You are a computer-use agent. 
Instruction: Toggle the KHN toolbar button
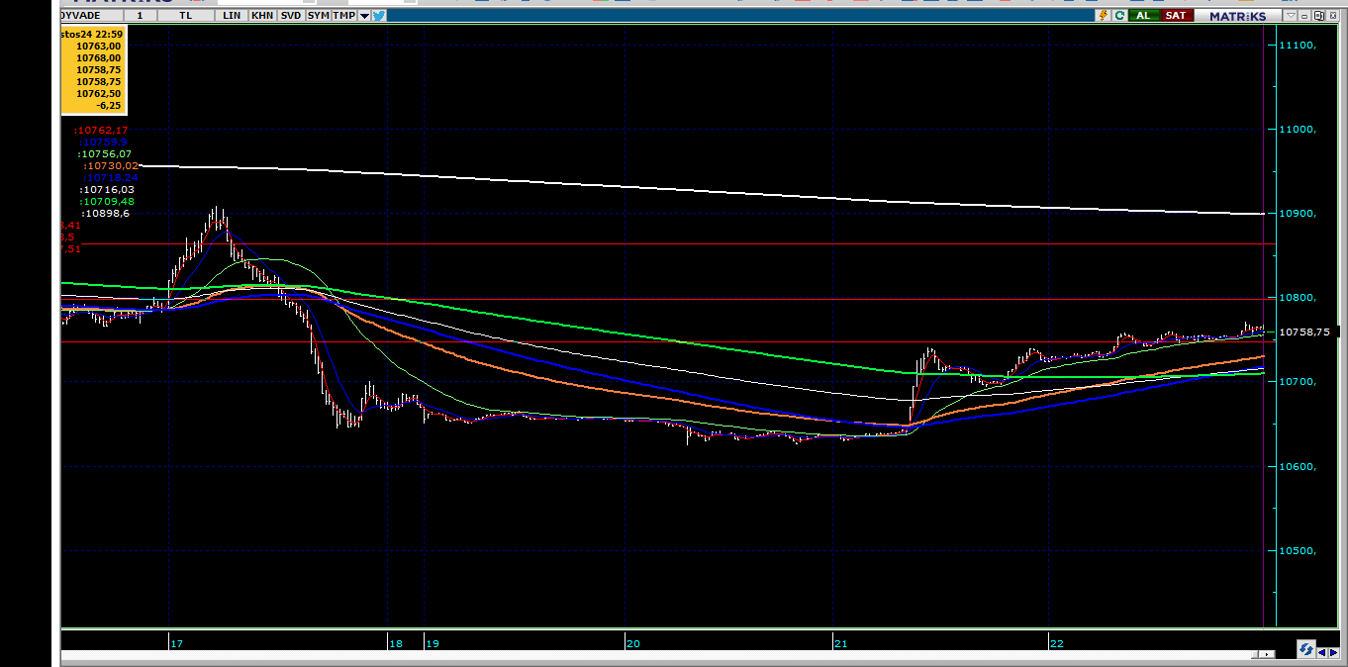coord(262,16)
